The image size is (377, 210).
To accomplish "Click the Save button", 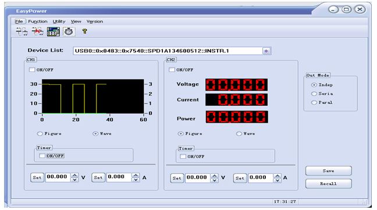I will [x=329, y=170].
